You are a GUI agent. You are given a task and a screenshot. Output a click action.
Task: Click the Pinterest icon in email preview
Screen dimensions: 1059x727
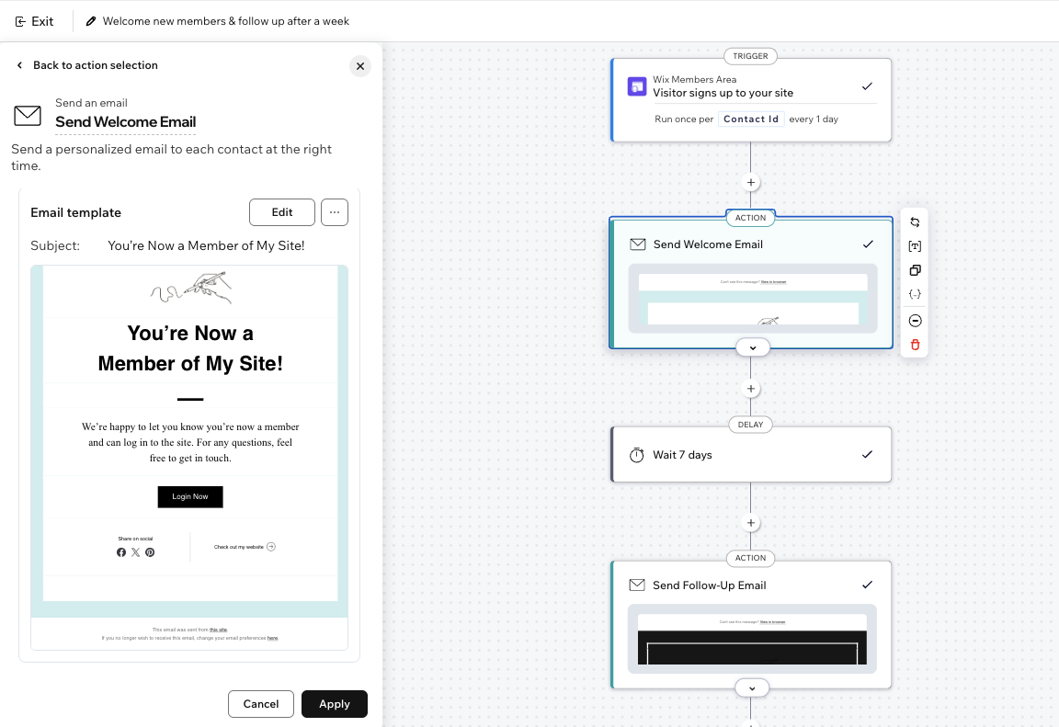[150, 552]
